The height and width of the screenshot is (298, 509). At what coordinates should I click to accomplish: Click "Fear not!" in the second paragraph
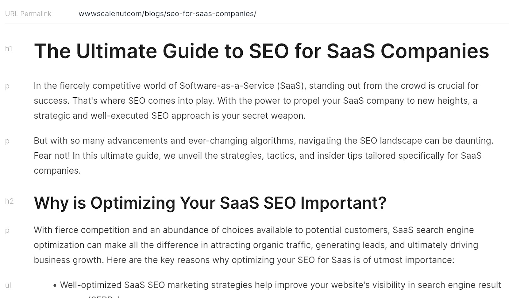tap(52, 156)
